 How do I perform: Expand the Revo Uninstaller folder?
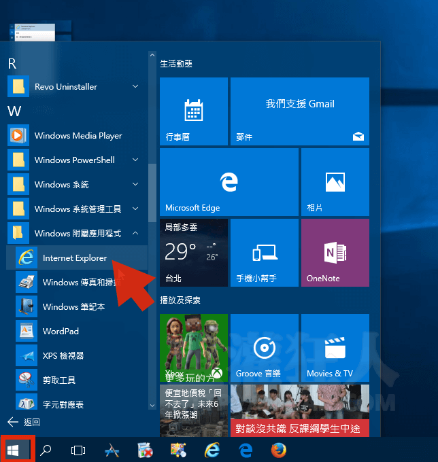pos(135,87)
